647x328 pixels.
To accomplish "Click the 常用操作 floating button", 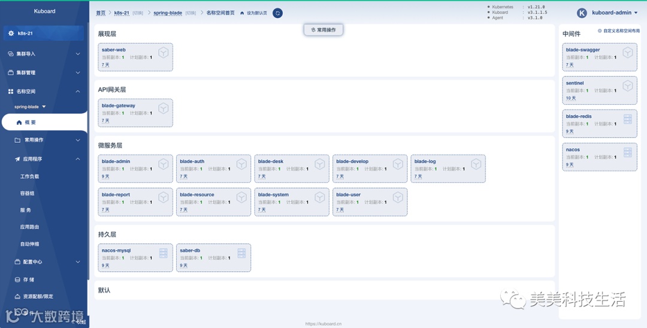I will tap(323, 30).
